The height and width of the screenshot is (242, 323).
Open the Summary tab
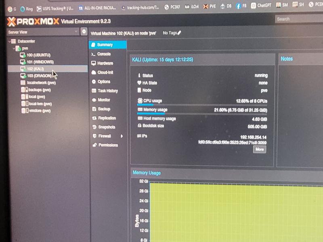[108, 45]
